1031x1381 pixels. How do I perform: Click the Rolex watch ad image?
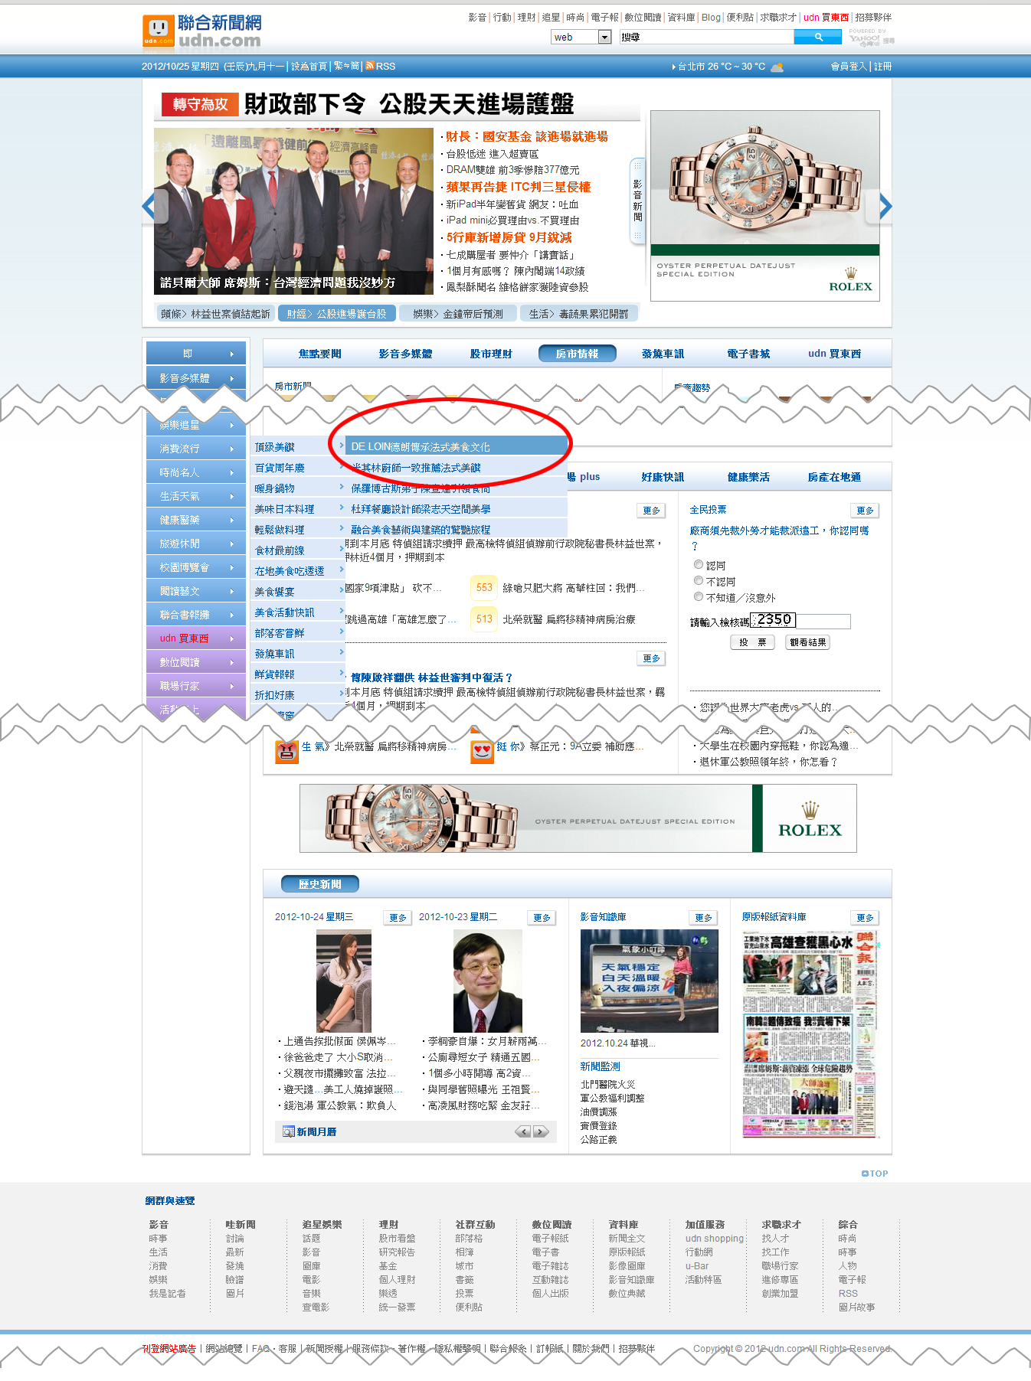(x=764, y=206)
